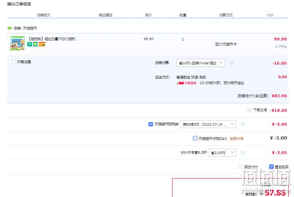Image resolution: width=294 pixels, height=197 pixels.
Task: Click the 优惠方式 column header
Action: coord(226,15)
